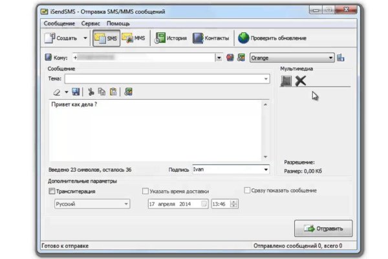Remove multimedia with the black X icon
Viewport: 388px width, 259px height.
(301, 81)
